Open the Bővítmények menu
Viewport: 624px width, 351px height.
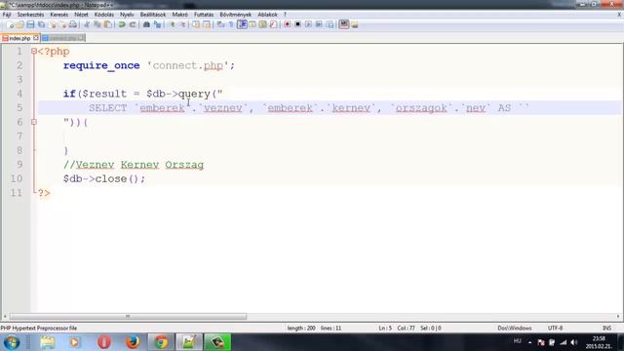236,15
